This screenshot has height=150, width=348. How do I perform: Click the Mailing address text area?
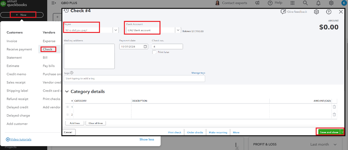pyautogui.click(x=89, y=56)
